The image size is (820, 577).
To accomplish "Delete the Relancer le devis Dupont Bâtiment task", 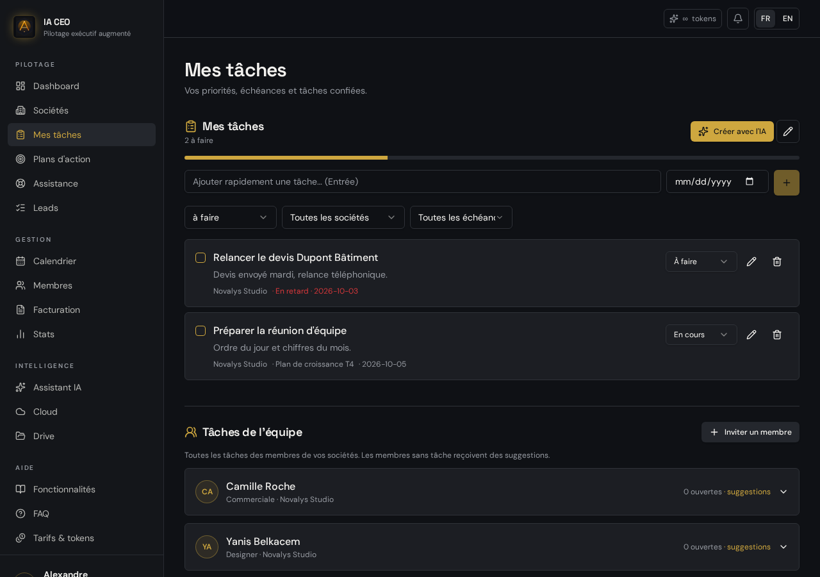I will 777,262.
